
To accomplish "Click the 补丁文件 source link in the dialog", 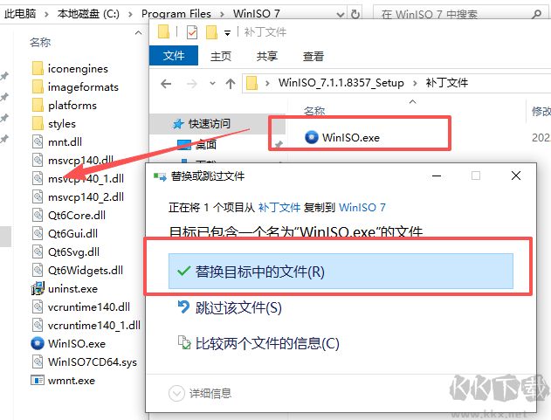I will click(x=279, y=207).
